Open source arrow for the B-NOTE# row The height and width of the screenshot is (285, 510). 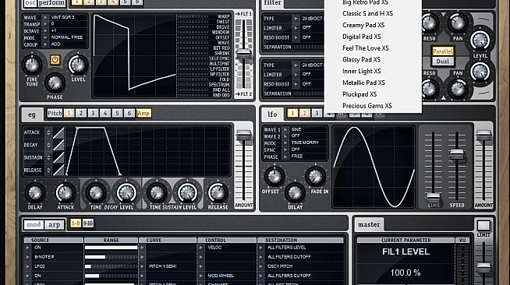coord(27,257)
